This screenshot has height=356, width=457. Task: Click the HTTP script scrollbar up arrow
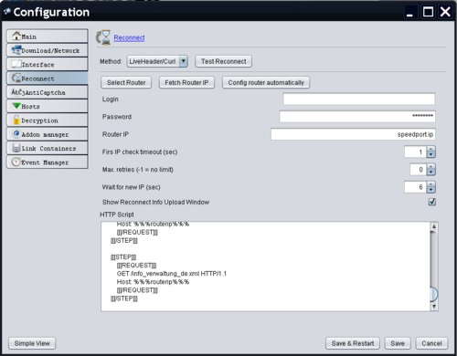coord(434,226)
